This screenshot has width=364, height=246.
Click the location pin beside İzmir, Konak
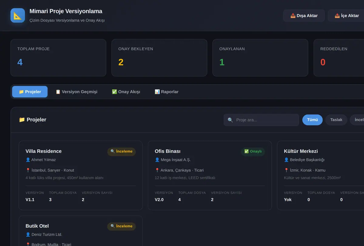(x=286, y=170)
